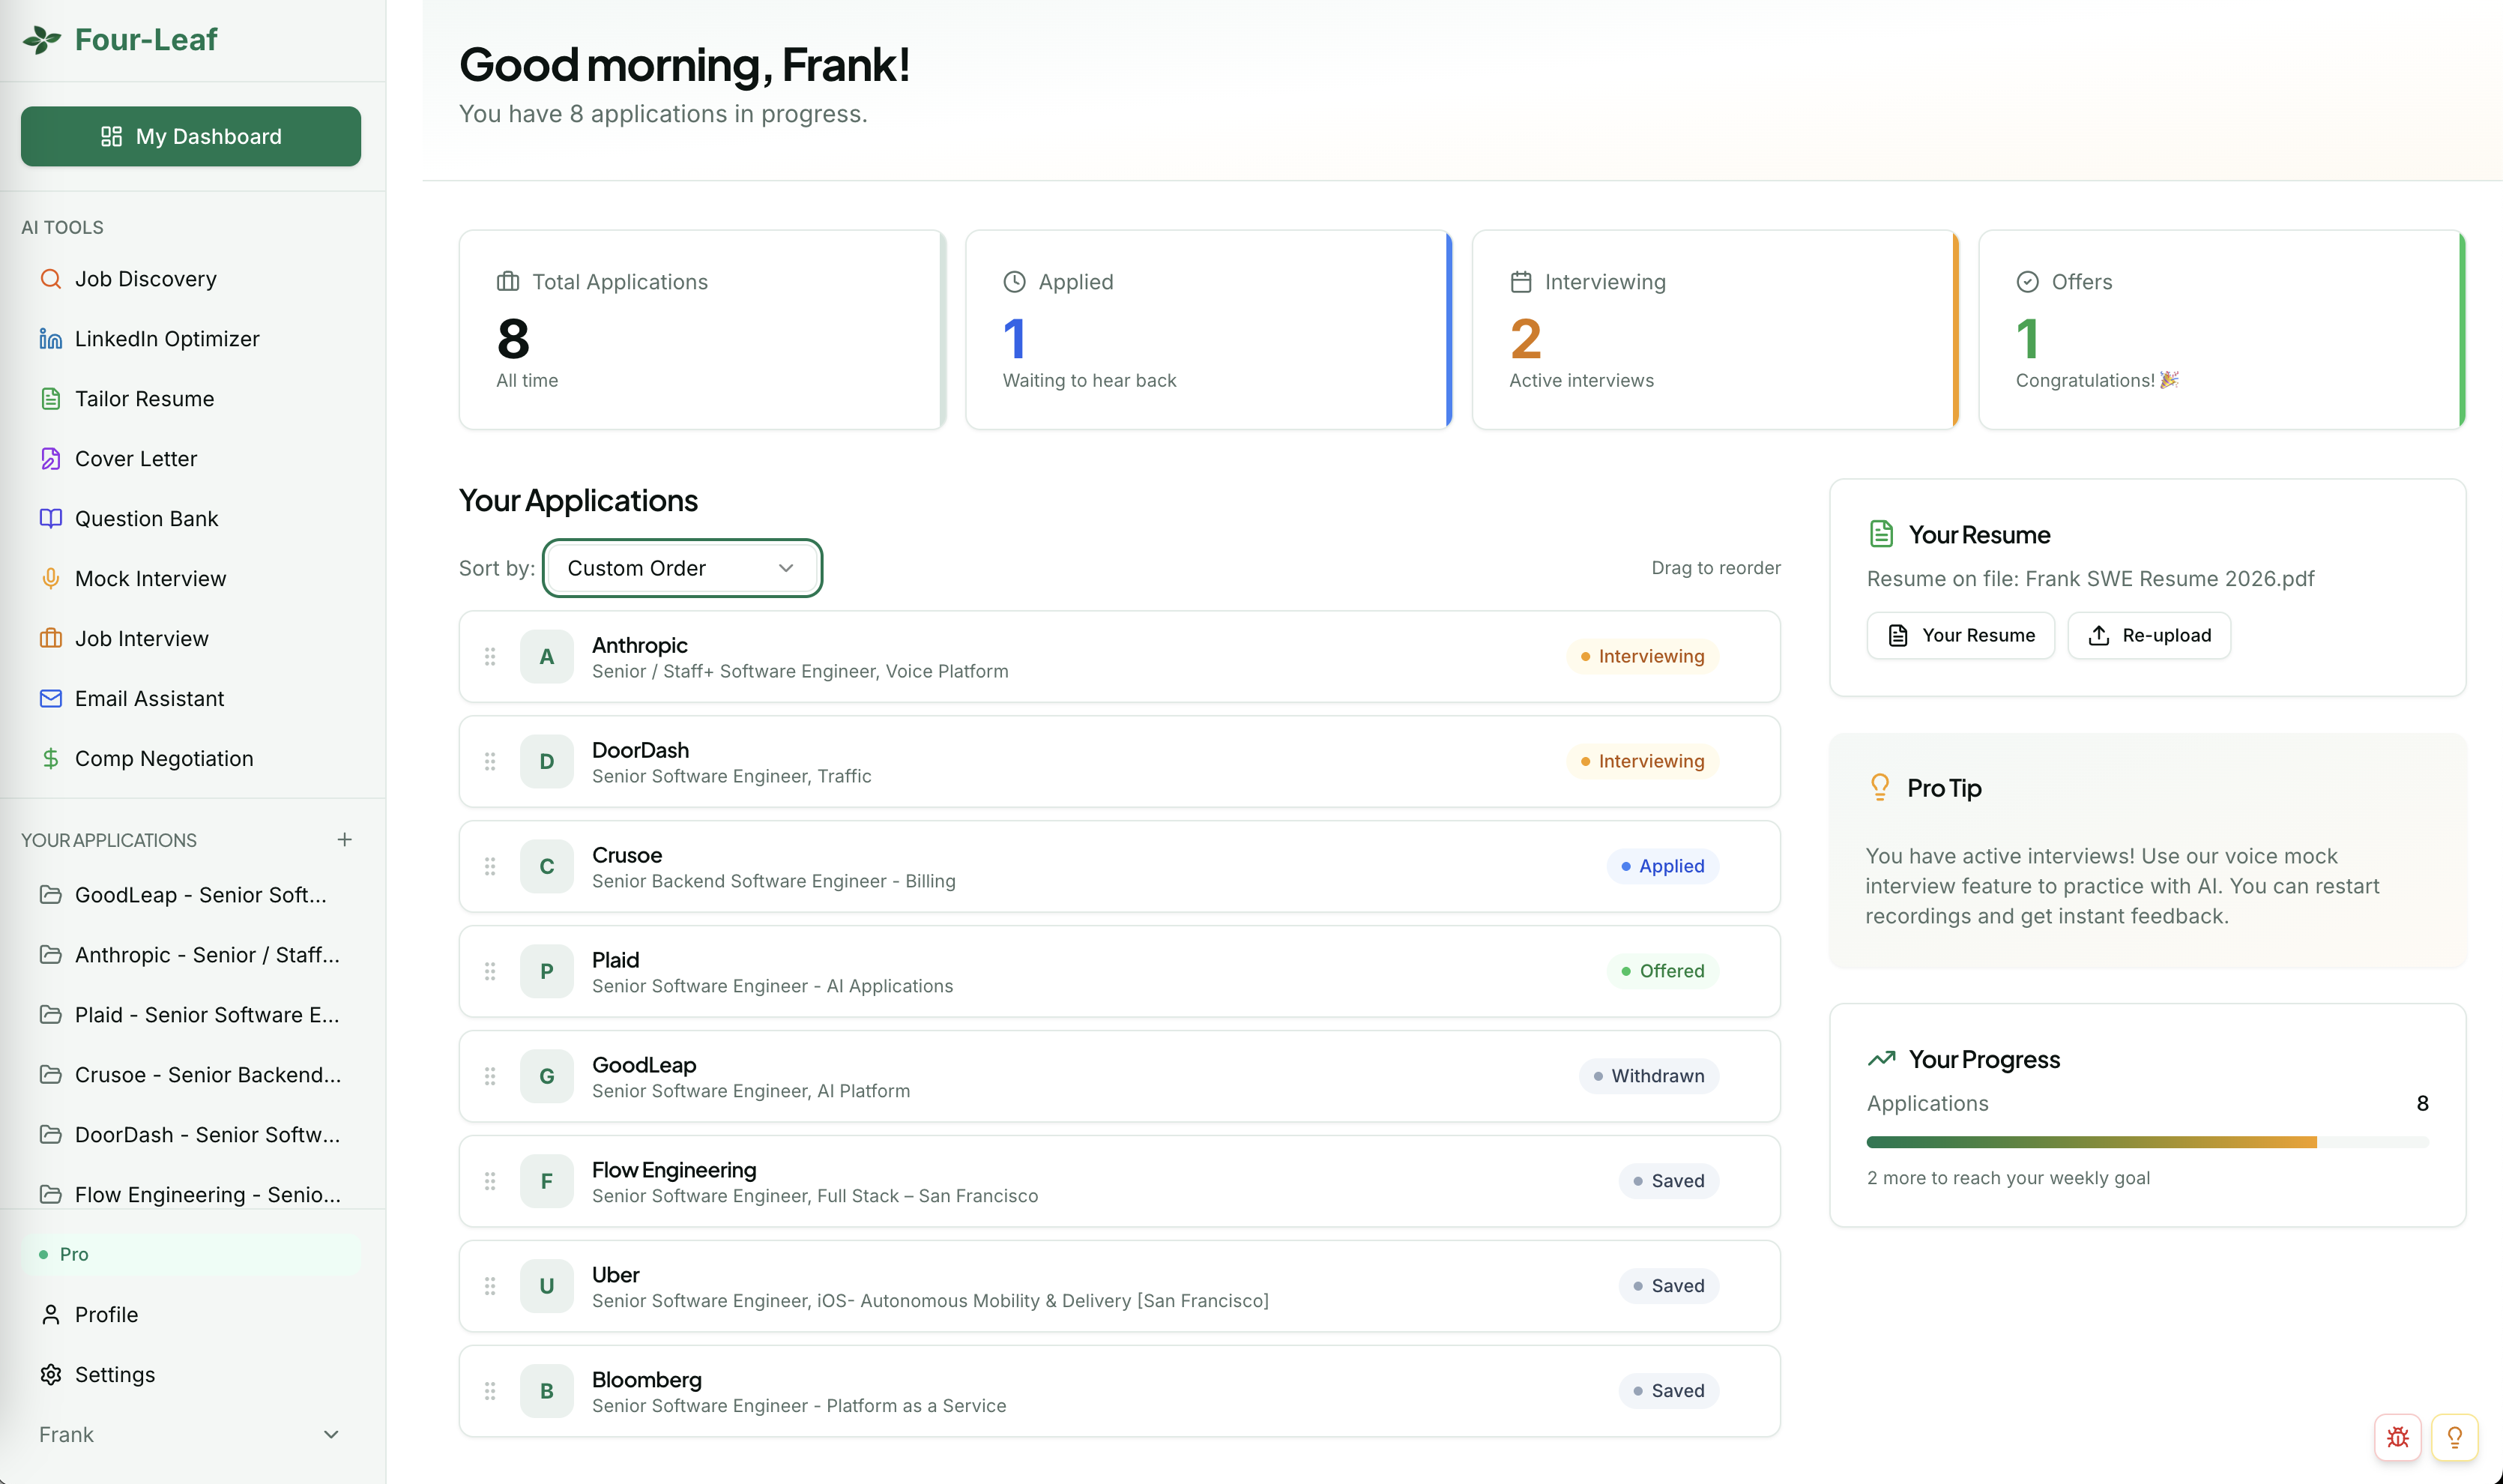Click the Comp Negotiation dollar icon
The image size is (2503, 1484).
click(x=50, y=758)
